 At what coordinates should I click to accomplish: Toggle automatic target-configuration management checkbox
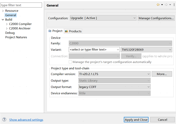tap(70, 62)
